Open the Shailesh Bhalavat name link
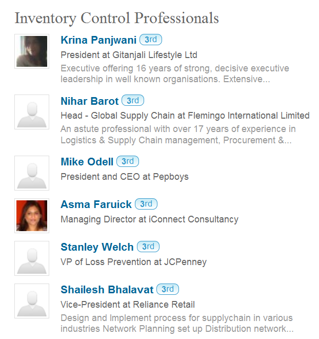This screenshot has height=339, width=319. [x=107, y=290]
